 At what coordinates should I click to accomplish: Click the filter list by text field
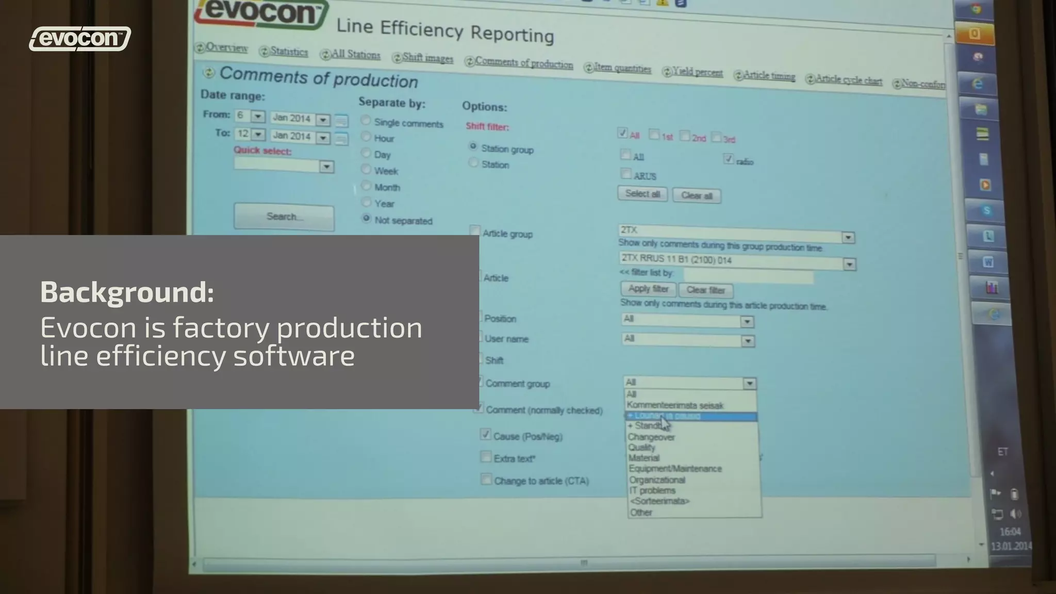pos(748,276)
